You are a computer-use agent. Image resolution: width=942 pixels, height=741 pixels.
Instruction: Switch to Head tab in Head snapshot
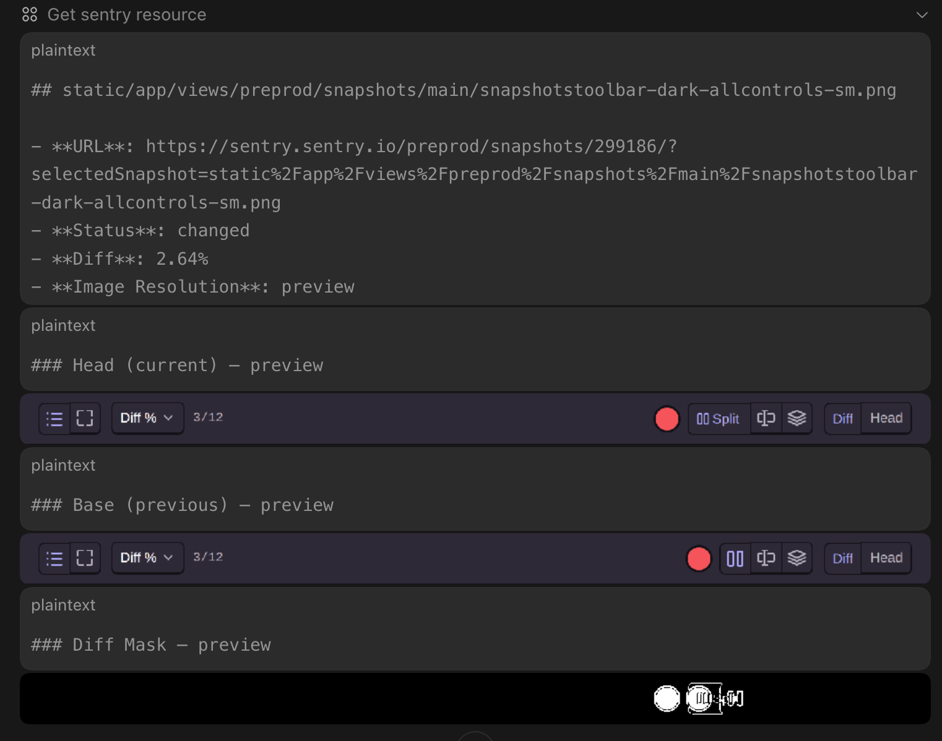tap(886, 419)
